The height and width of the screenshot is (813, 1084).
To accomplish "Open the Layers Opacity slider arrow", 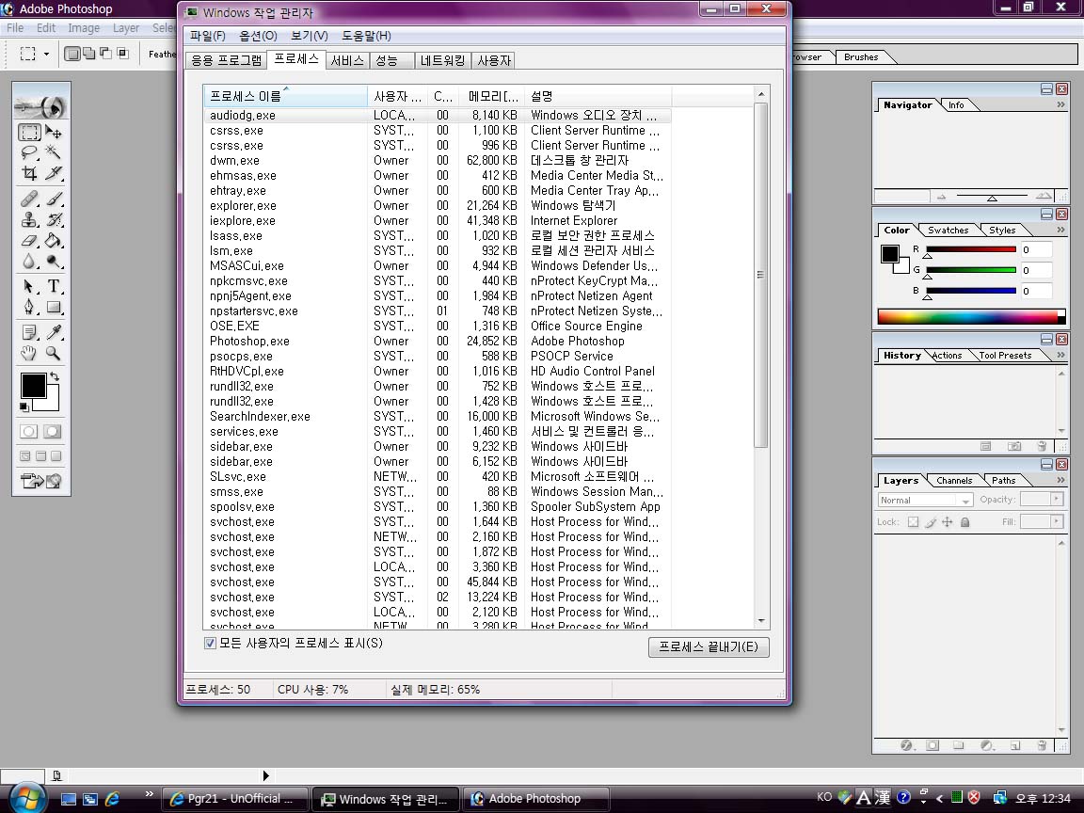I will (x=1056, y=499).
